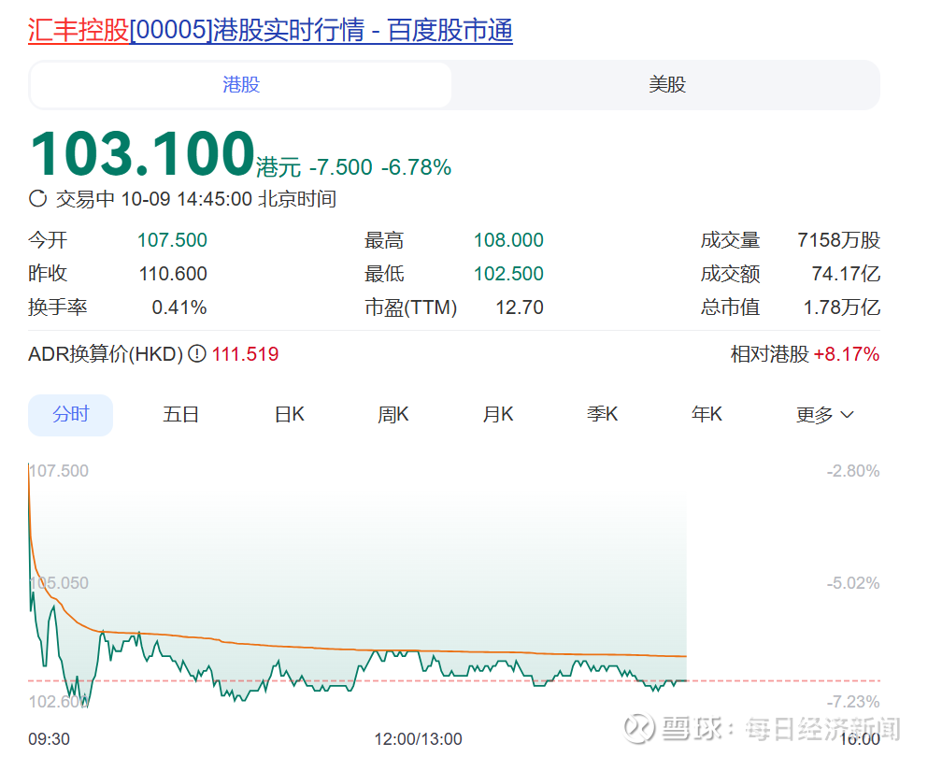Click the 换手率 value 0.41%
The height and width of the screenshot is (757, 928).
coord(179,307)
